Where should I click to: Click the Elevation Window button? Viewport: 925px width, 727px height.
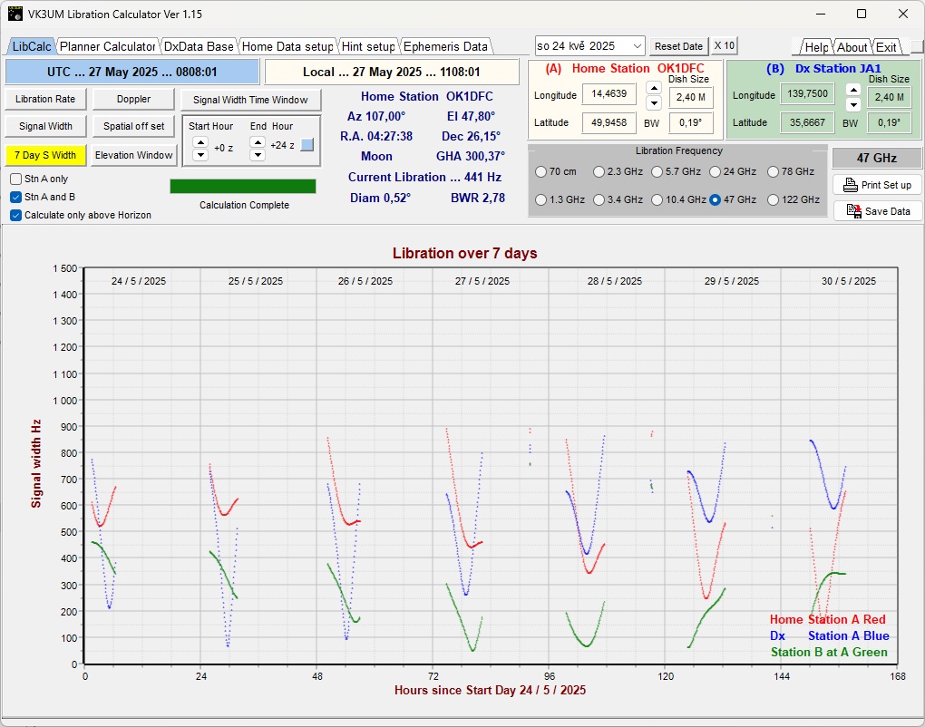pos(134,155)
